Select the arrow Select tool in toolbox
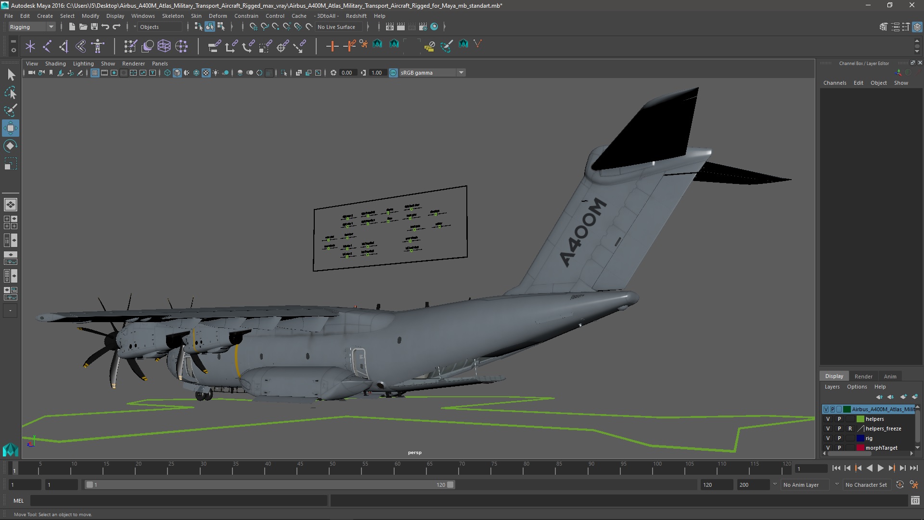The height and width of the screenshot is (520, 924). coord(11,75)
